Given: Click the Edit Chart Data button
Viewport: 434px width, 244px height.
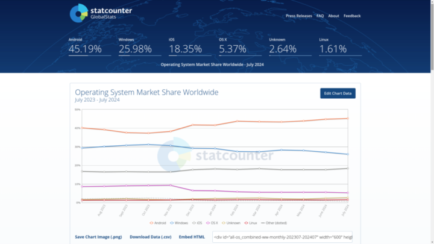Looking at the screenshot, I should click(338, 93).
